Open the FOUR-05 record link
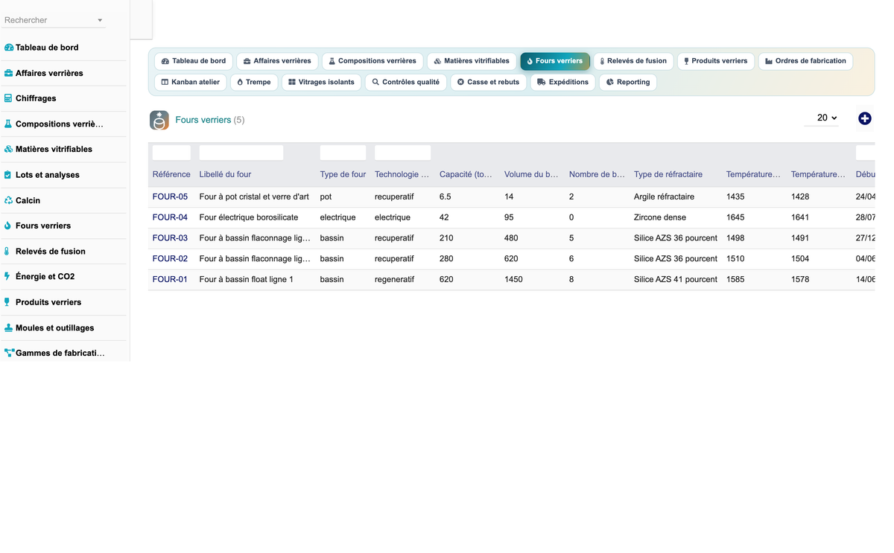 tap(170, 196)
